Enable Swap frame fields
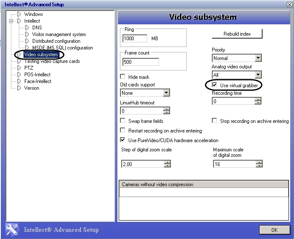Image resolution: width=294 pixels, height=239 pixels. tap(122, 120)
